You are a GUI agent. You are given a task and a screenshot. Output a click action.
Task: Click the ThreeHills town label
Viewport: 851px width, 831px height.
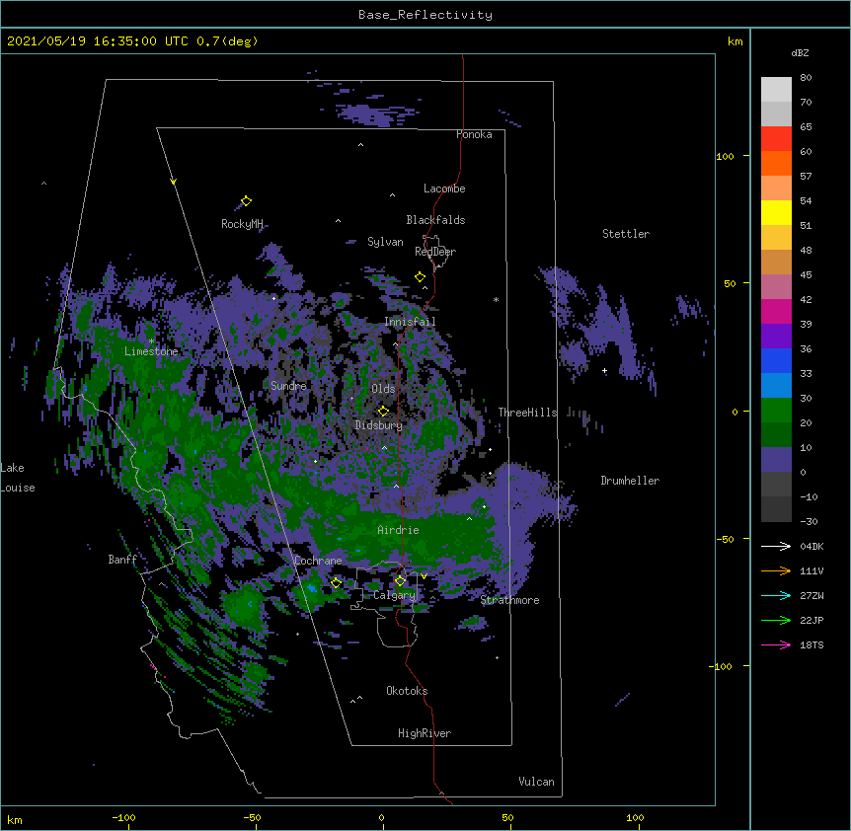pos(528,413)
